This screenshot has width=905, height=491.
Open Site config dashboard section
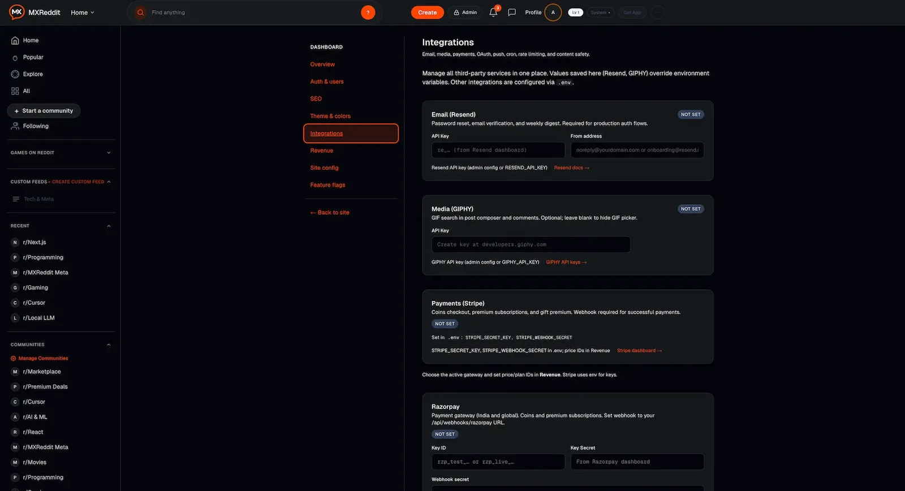pyautogui.click(x=324, y=168)
